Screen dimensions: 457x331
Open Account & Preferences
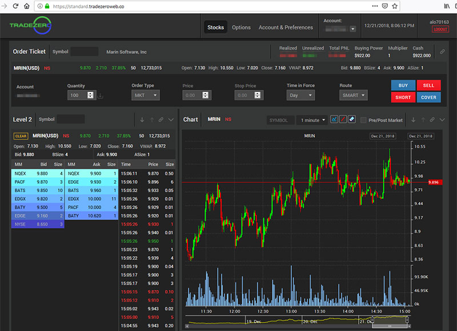click(286, 27)
